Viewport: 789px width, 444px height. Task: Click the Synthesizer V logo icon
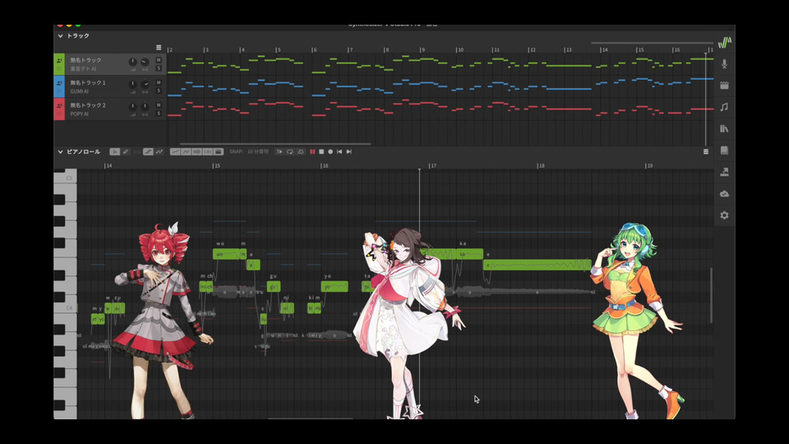[x=724, y=43]
